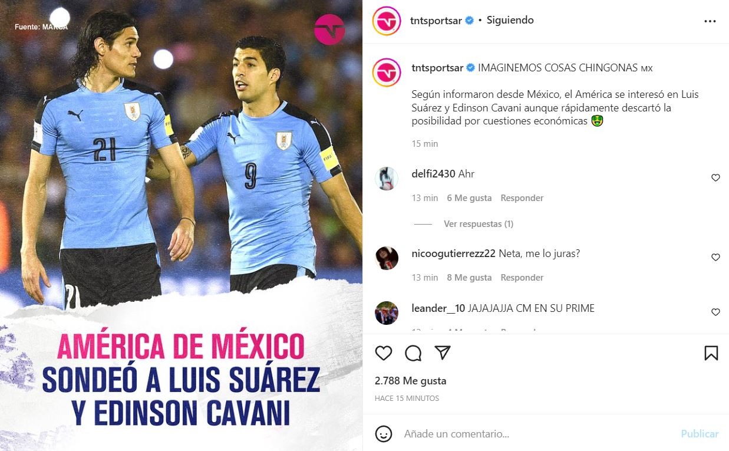This screenshot has height=451, width=729.
Task: Like delfi2430's comment heart
Action: coord(715,177)
